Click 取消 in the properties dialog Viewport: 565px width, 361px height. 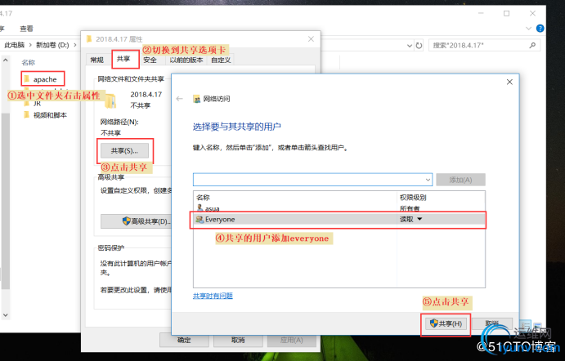click(x=238, y=340)
